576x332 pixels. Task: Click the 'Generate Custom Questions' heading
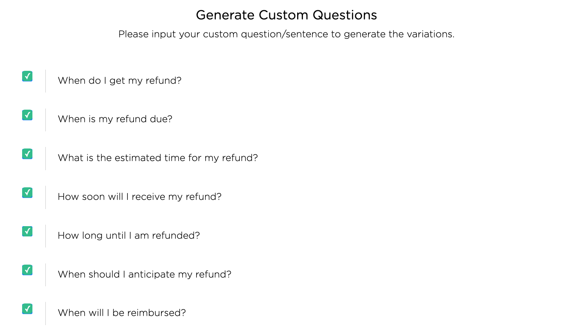(286, 15)
